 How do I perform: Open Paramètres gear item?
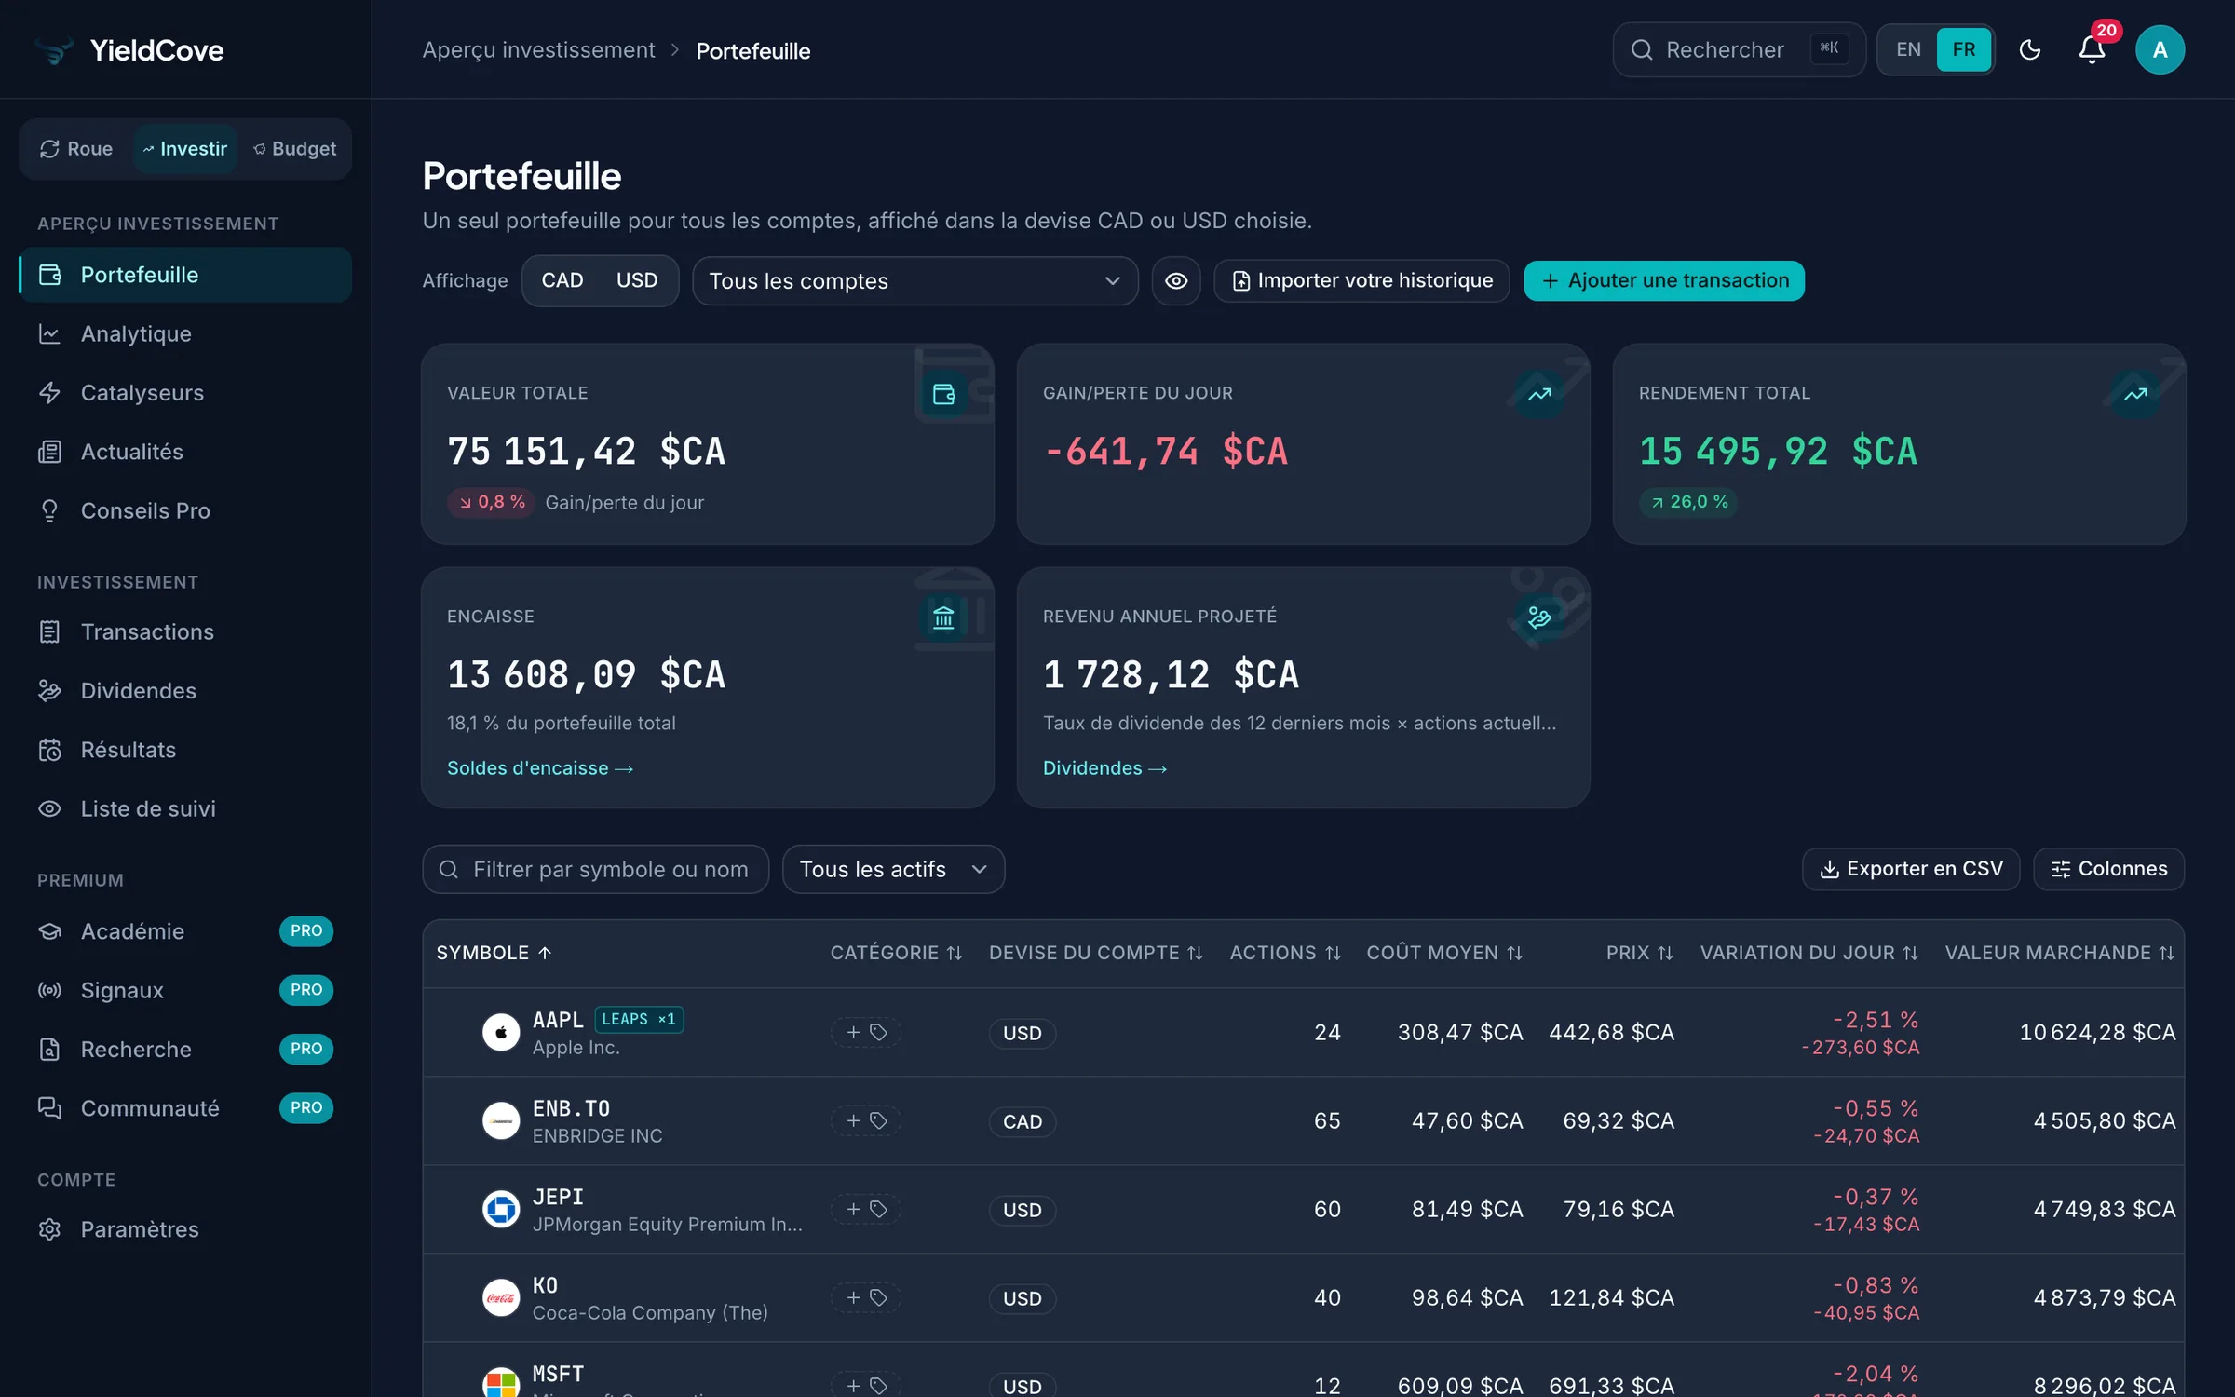click(185, 1229)
